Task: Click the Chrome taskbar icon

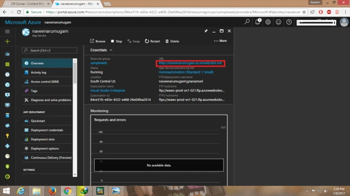Action: pyautogui.click(x=68, y=191)
